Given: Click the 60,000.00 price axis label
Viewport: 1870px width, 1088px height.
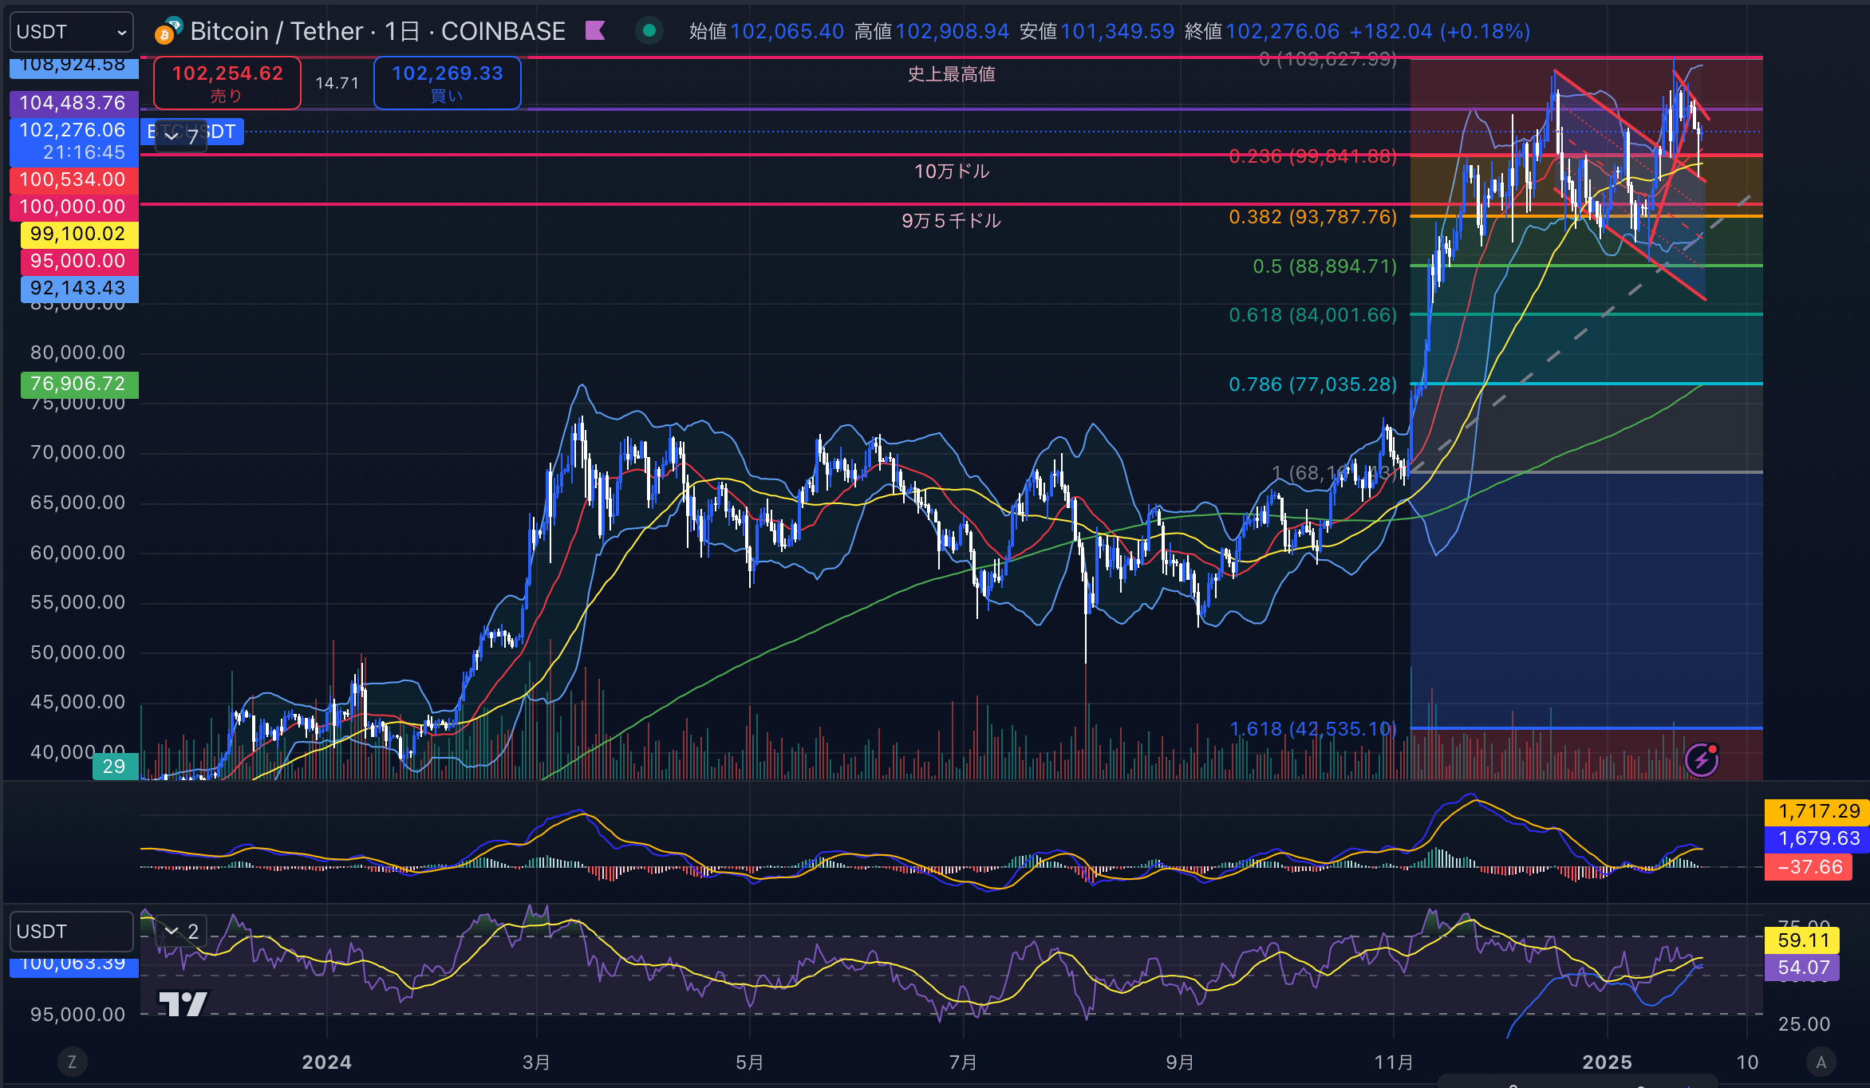Looking at the screenshot, I should [x=77, y=553].
